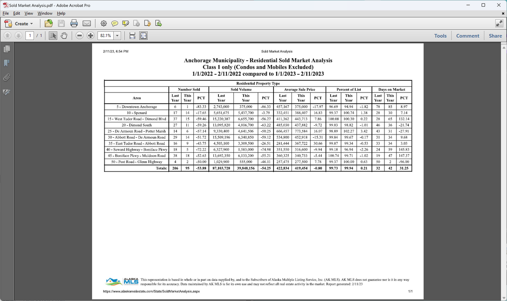Toggle fit one full page view
This screenshot has width=507, height=301.
(143, 36)
